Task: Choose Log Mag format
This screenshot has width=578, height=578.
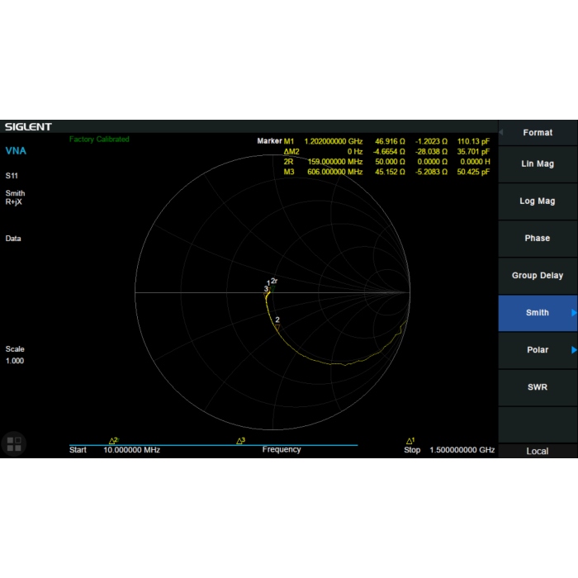Action: click(x=538, y=201)
